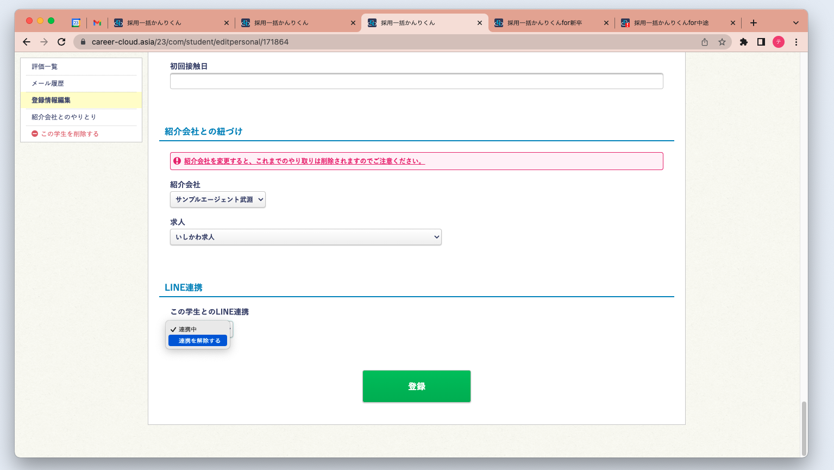This screenshot has width=834, height=470.
Task: Open the 求人 dropdown showing いしかわ求人
Action: [305, 237]
